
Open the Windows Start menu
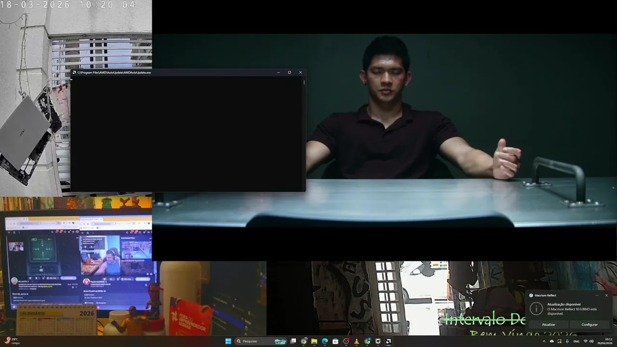pyautogui.click(x=228, y=341)
